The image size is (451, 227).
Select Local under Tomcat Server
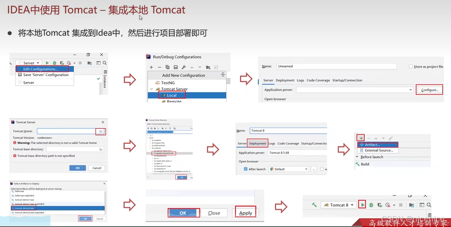pyautogui.click(x=187, y=95)
